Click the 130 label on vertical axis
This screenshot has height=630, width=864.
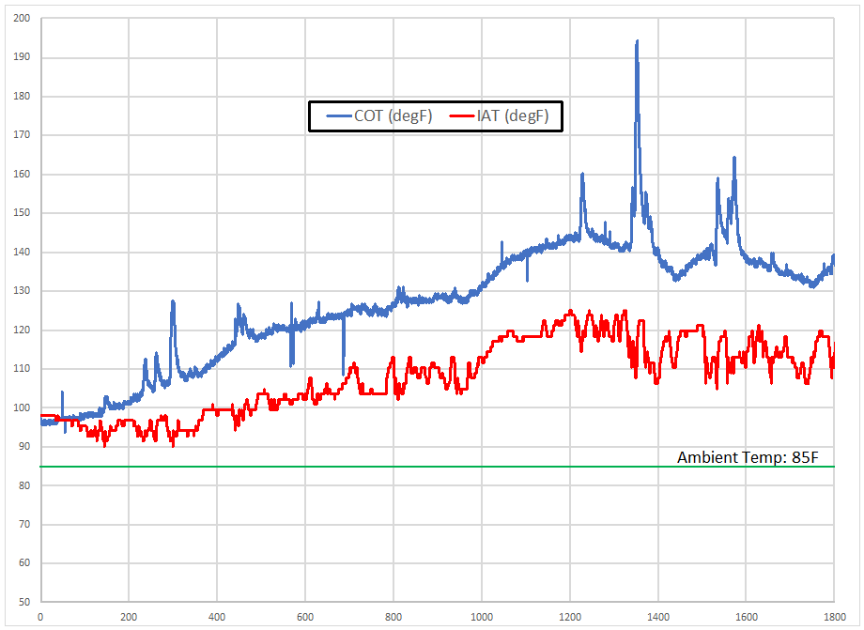pyautogui.click(x=22, y=291)
